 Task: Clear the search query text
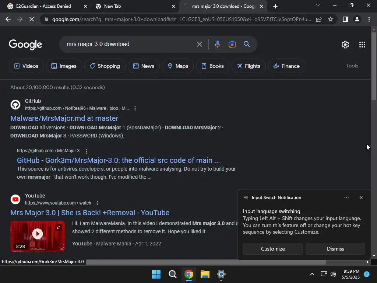(199, 44)
